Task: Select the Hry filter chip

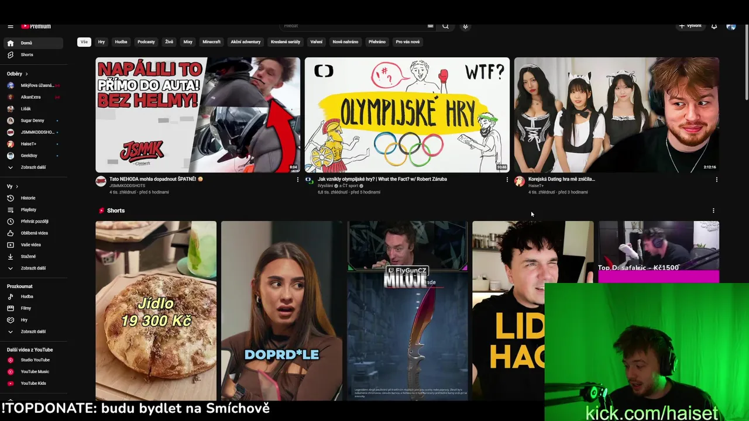Action: (101, 42)
